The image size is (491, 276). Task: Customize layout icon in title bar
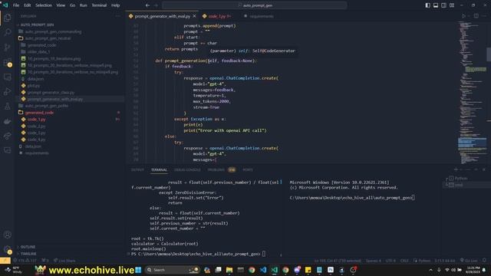tap(452, 5)
